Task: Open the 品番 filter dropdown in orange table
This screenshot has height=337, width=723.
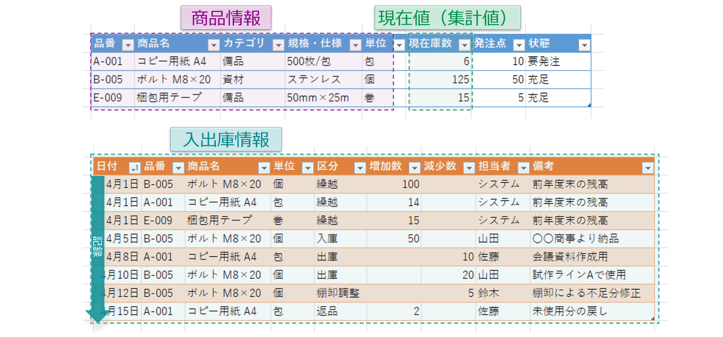Action: (x=178, y=168)
